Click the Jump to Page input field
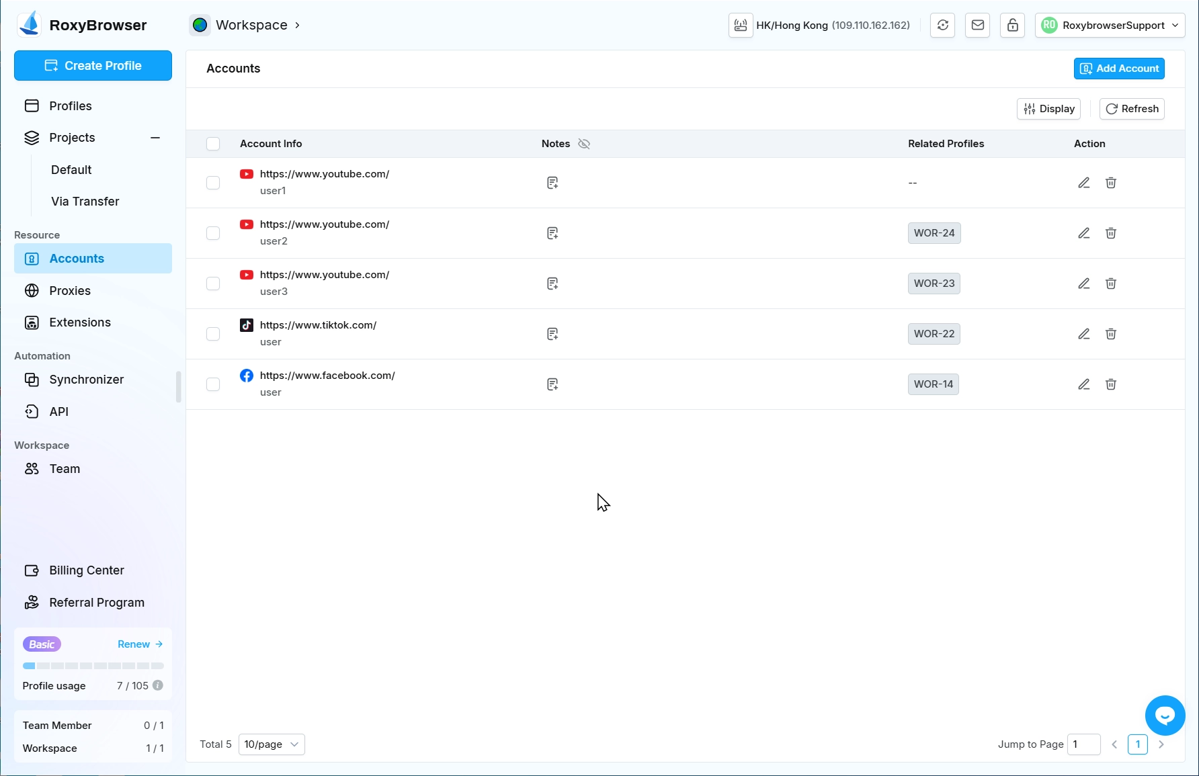Screen dimensions: 1199x776 1083,744
